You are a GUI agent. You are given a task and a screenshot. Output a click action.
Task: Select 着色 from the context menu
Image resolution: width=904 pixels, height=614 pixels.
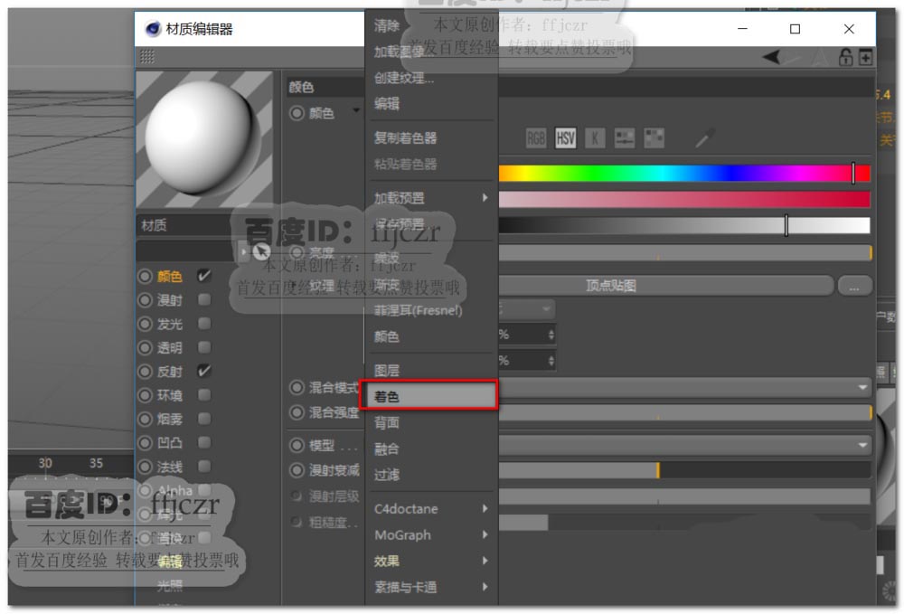coord(428,395)
